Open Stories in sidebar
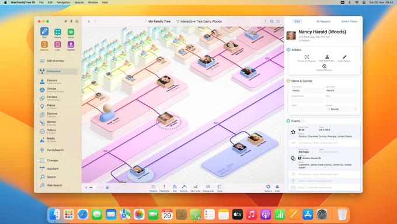397x224 pixels. pos(58,123)
